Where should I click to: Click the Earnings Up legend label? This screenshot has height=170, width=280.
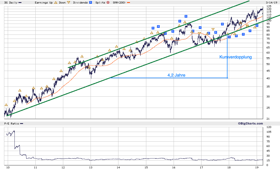[44, 3]
